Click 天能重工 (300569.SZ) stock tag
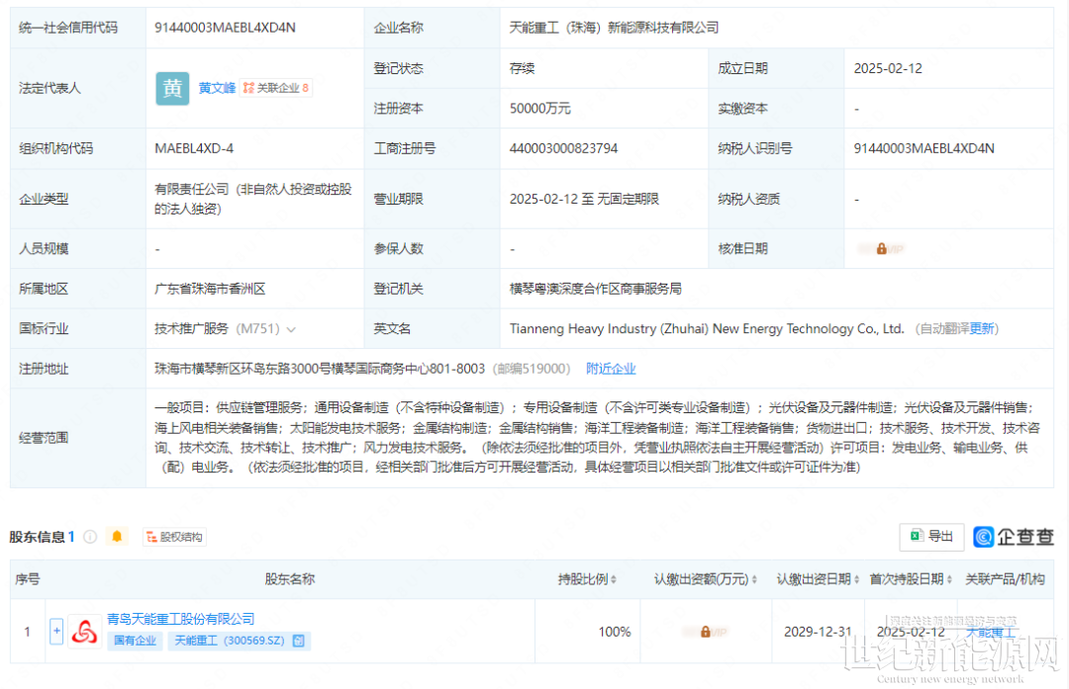The width and height of the screenshot is (1069, 689). click(240, 641)
